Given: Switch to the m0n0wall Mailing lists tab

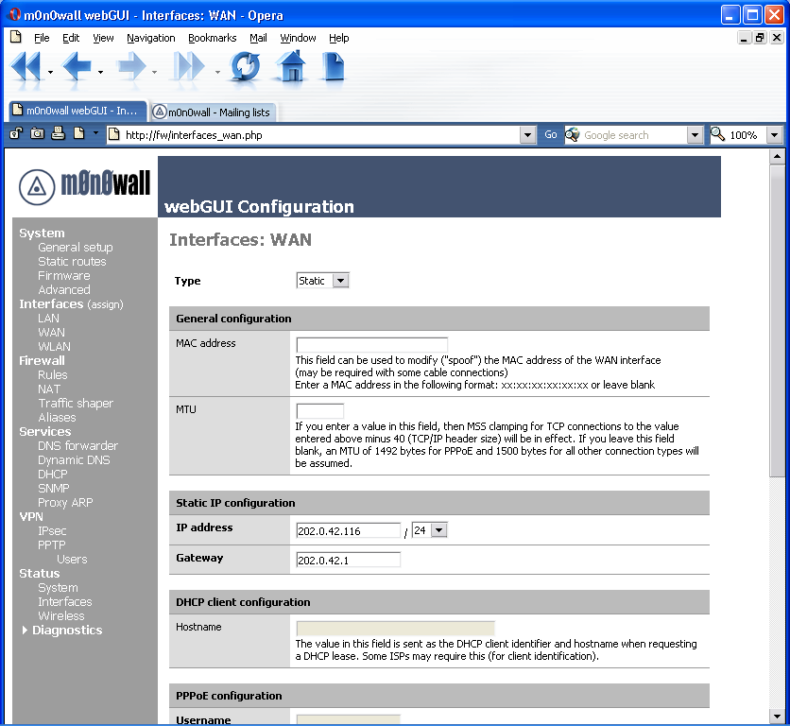Looking at the screenshot, I should [213, 112].
